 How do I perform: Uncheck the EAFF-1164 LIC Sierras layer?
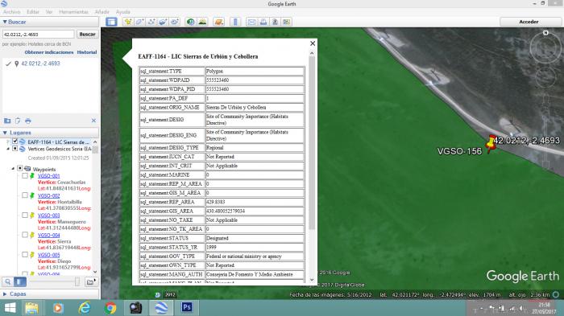(15, 142)
